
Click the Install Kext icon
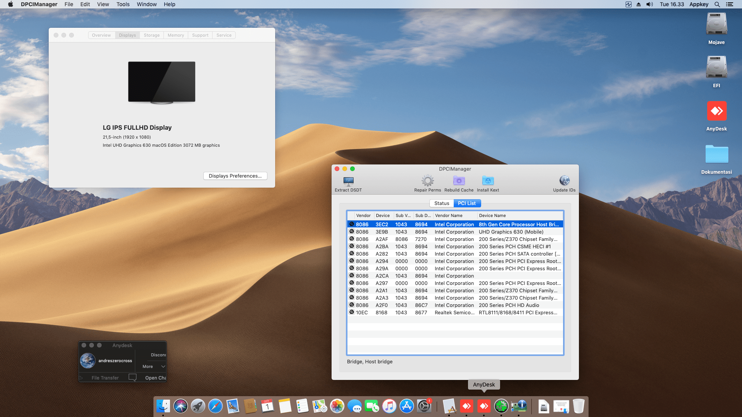click(488, 181)
